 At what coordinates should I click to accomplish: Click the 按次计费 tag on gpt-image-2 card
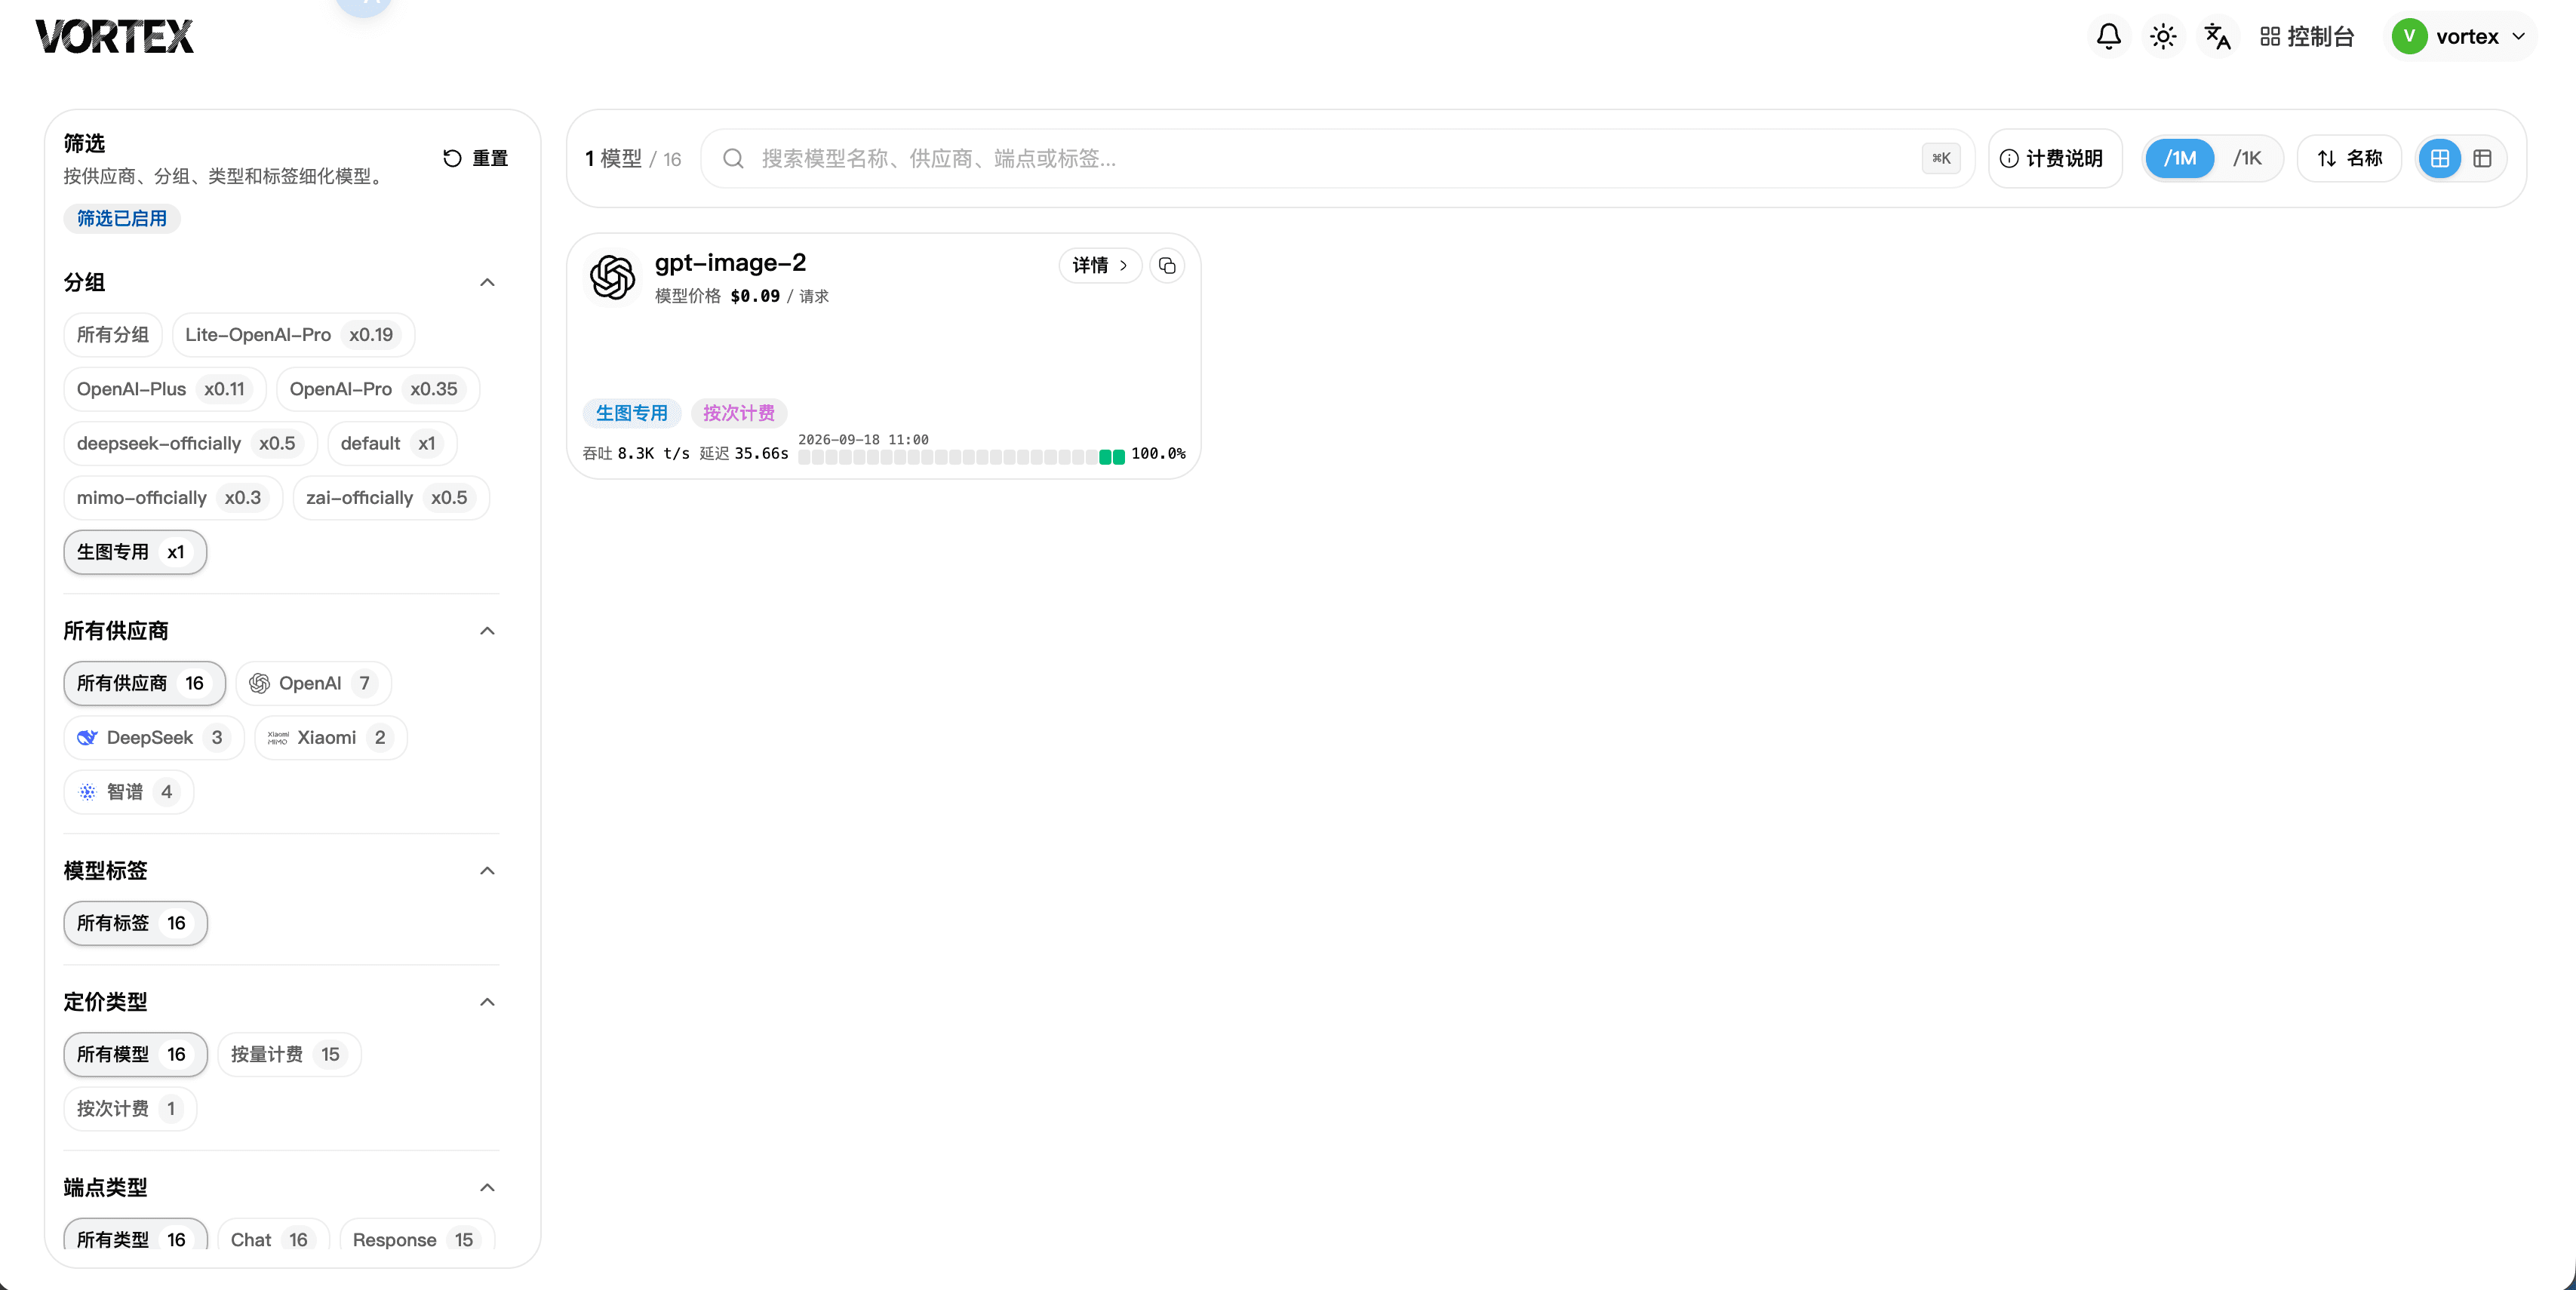pos(739,413)
